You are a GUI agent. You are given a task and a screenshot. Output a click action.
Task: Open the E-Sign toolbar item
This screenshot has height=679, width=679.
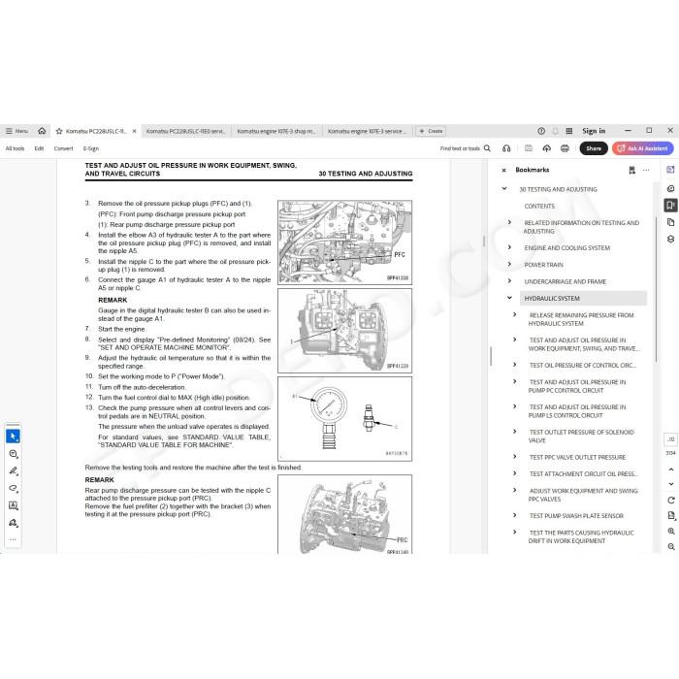91,148
